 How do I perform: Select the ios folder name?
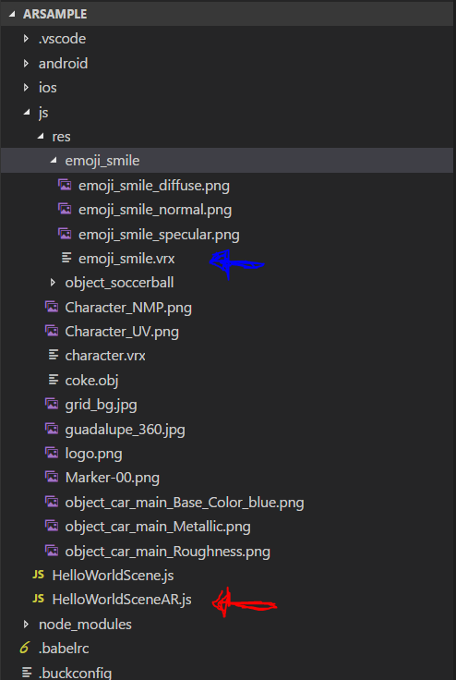48,88
